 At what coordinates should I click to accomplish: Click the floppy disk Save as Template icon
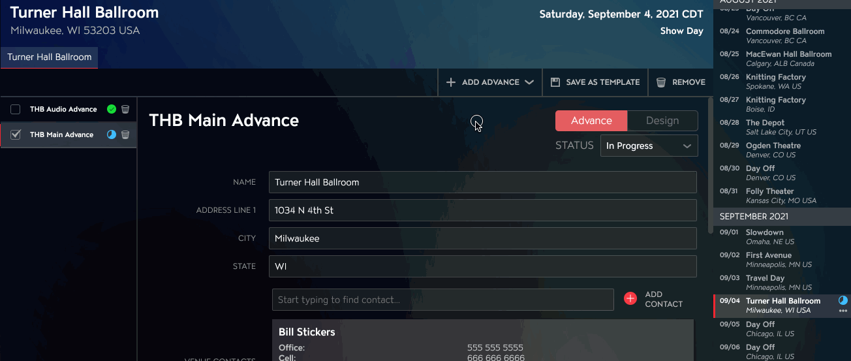pos(555,82)
